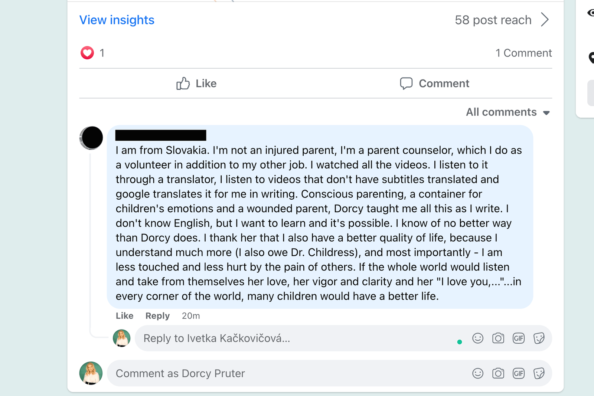Click Reply under the comment
This screenshot has width=594, height=396.
pos(157,316)
